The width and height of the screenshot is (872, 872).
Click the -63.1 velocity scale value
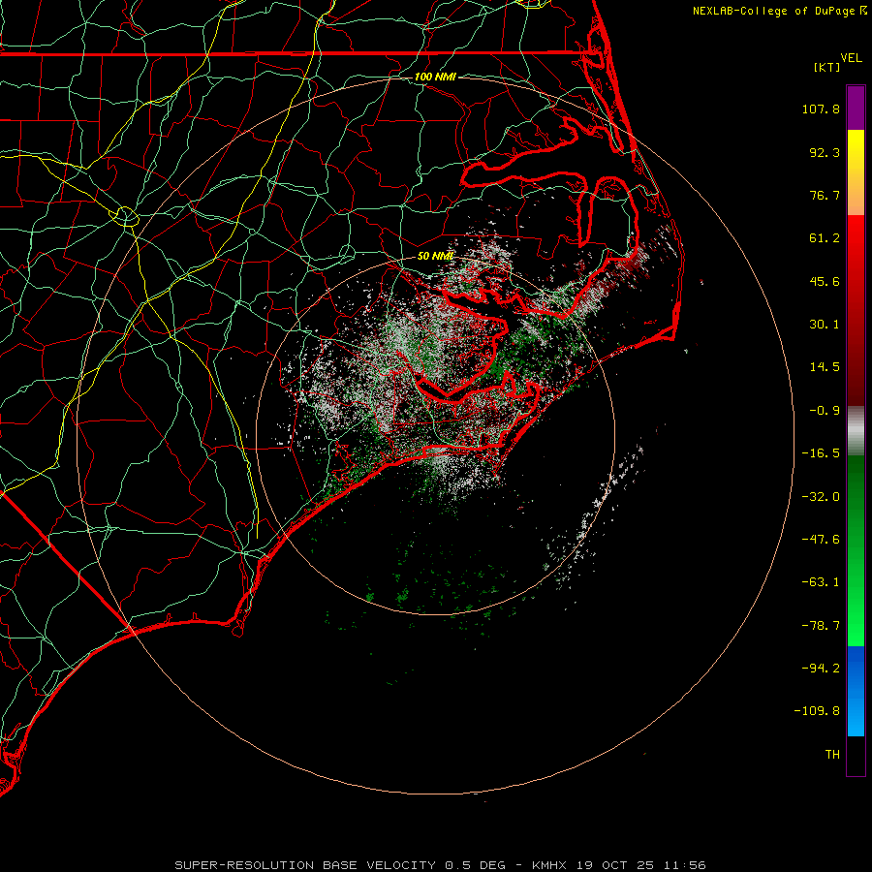pyautogui.click(x=821, y=582)
